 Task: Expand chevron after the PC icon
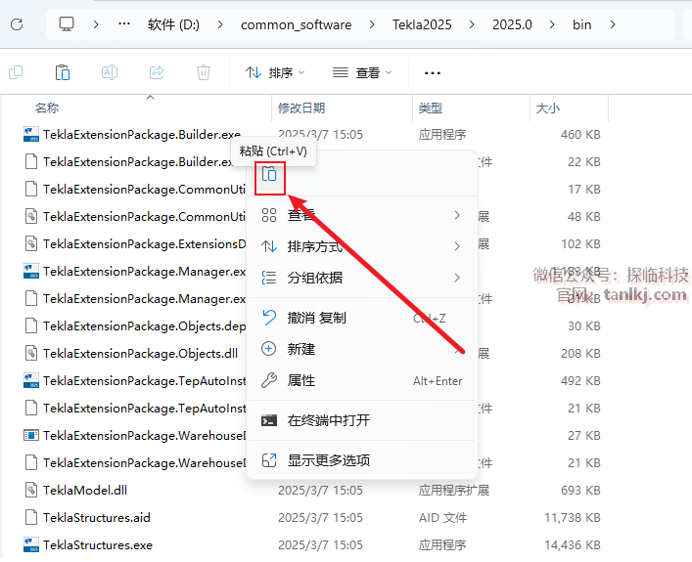[x=96, y=24]
